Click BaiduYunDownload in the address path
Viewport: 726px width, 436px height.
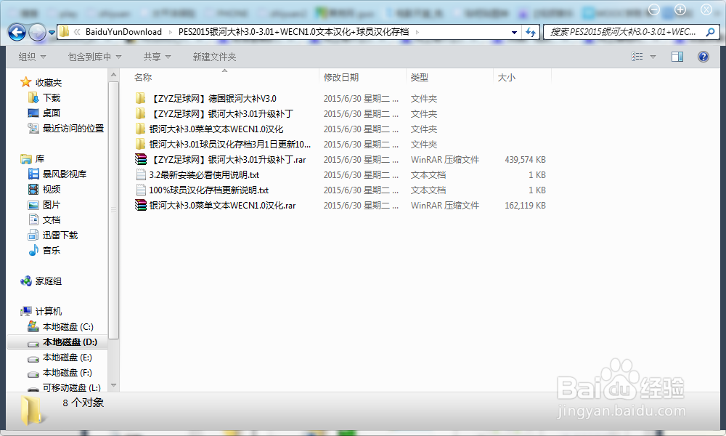click(123, 32)
